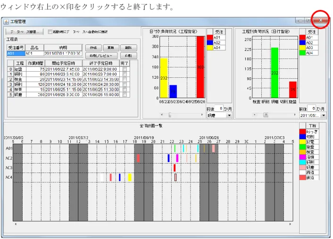This screenshot has width=333, height=239.
Task: Open the 研磨 process dropdown
Action: pyautogui.click(x=219, y=115)
